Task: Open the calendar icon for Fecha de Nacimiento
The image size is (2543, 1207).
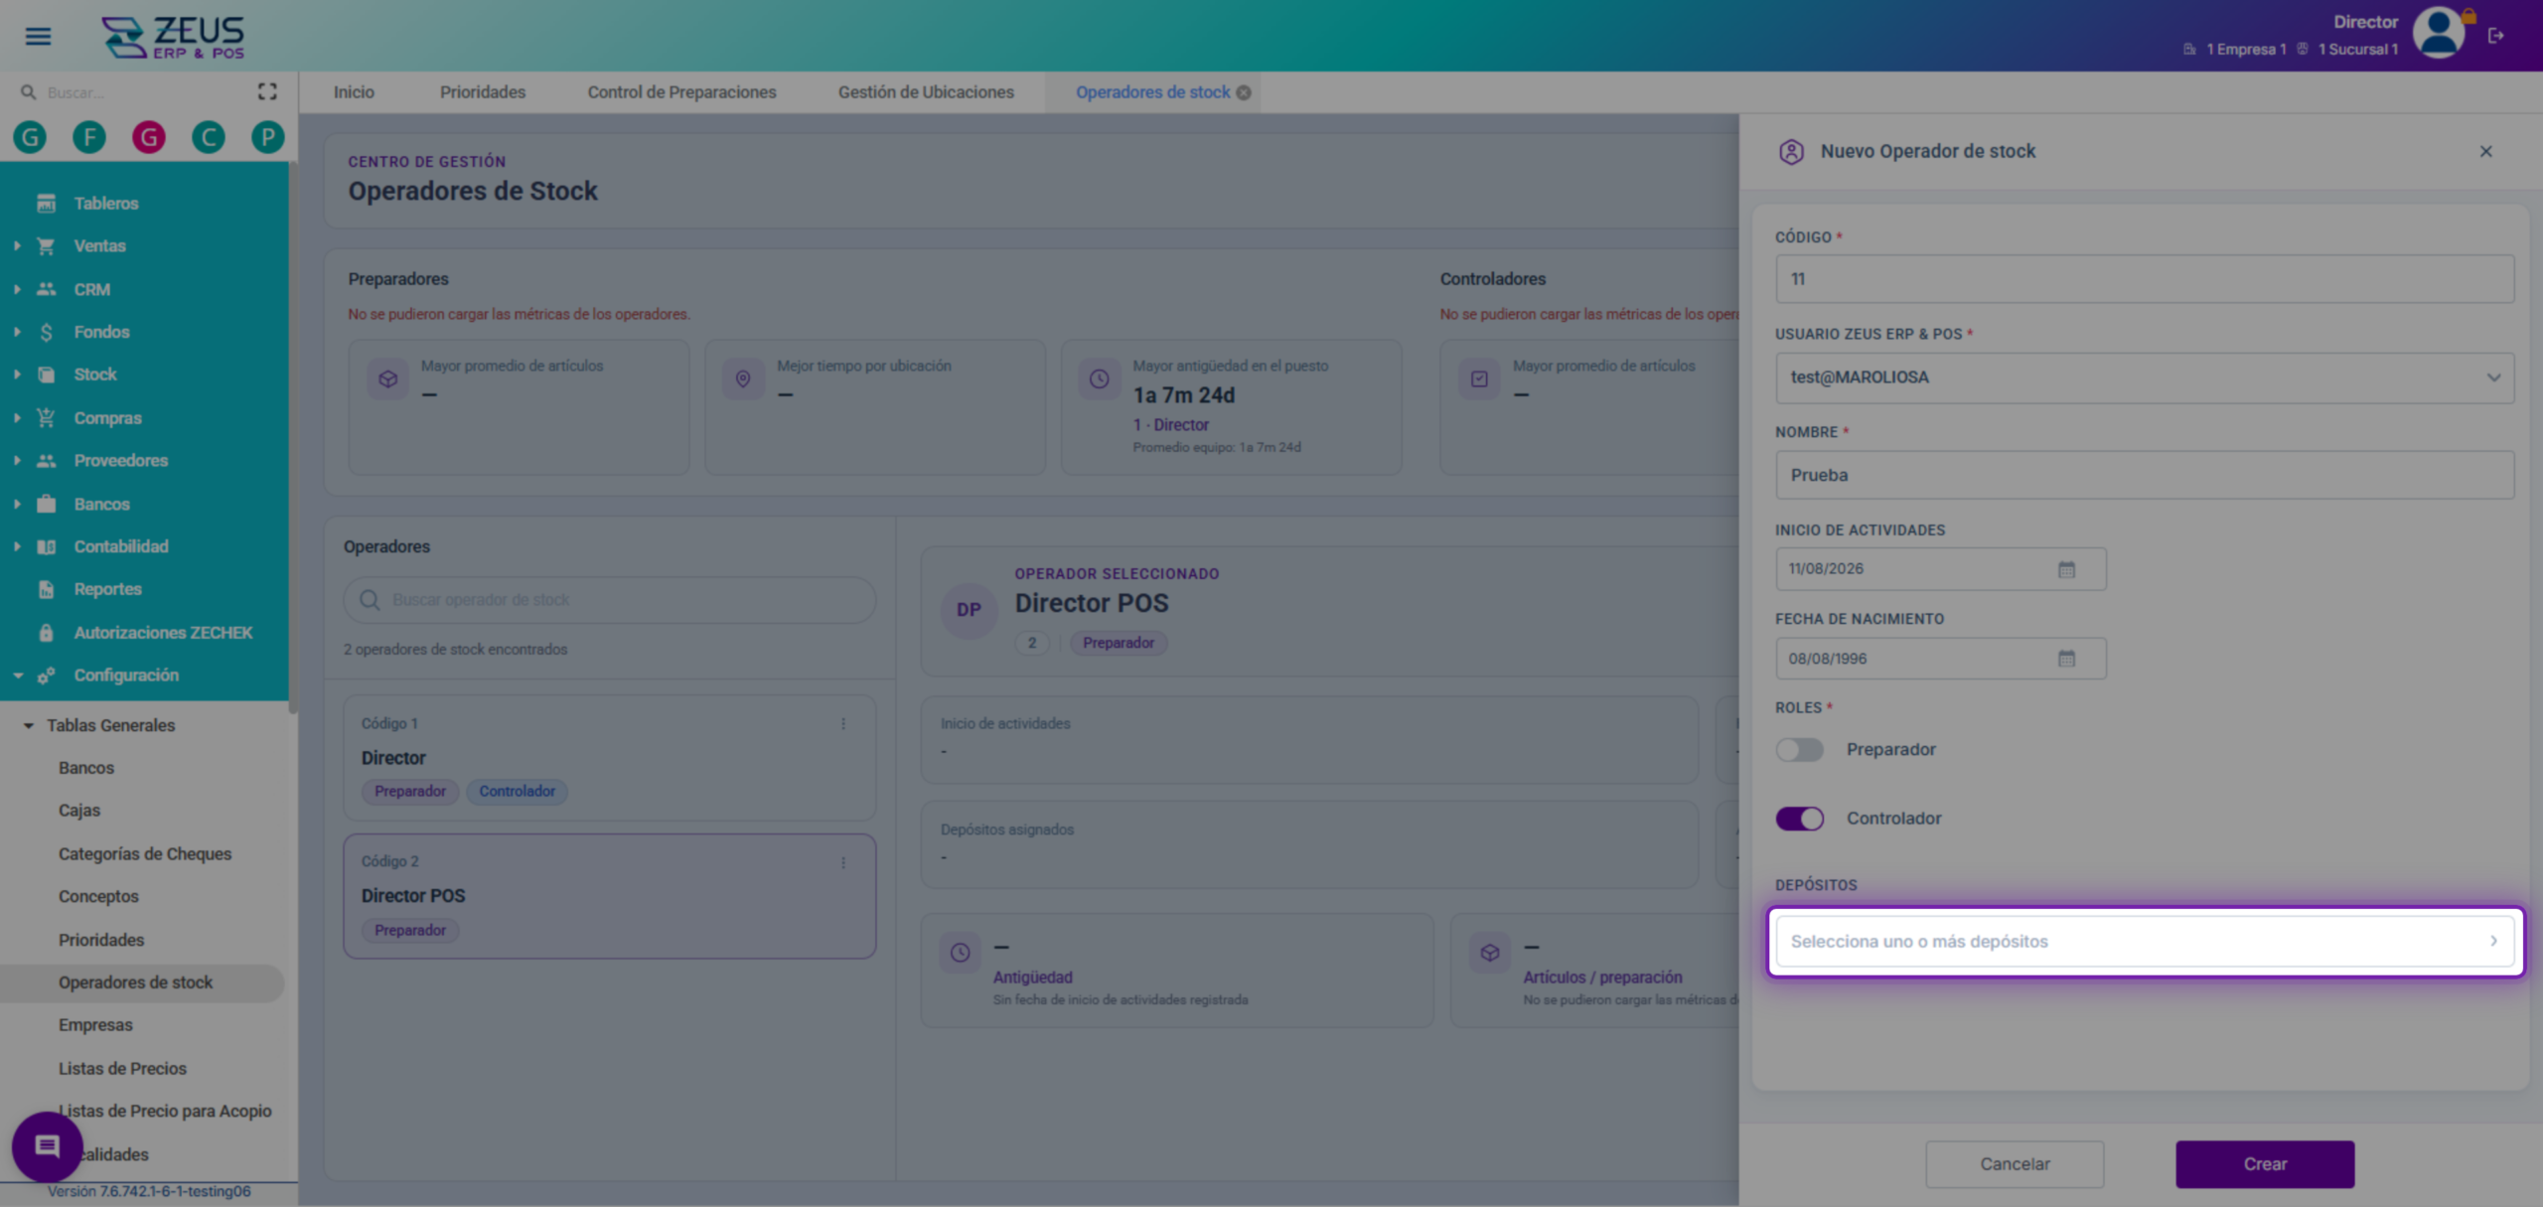Action: pos(2066,659)
